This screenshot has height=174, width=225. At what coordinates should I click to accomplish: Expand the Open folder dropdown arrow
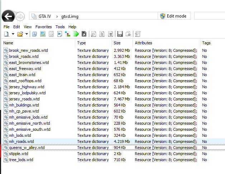pos(27,34)
